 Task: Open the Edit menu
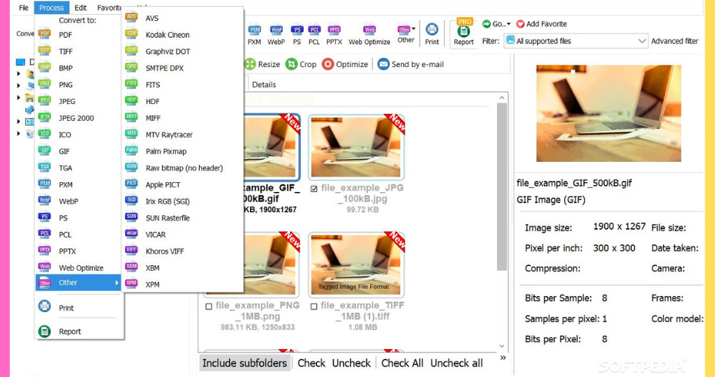[x=81, y=8]
